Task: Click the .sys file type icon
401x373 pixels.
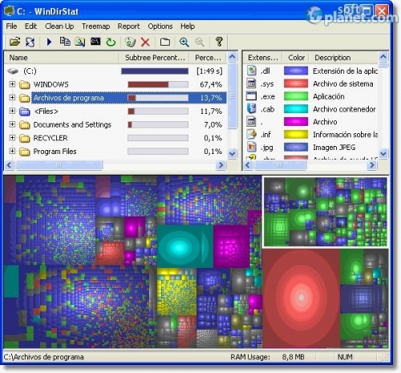Action: coord(252,83)
